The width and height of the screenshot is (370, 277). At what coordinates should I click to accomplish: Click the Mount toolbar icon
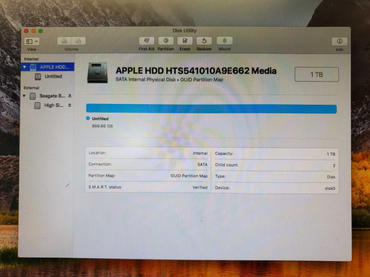point(224,41)
